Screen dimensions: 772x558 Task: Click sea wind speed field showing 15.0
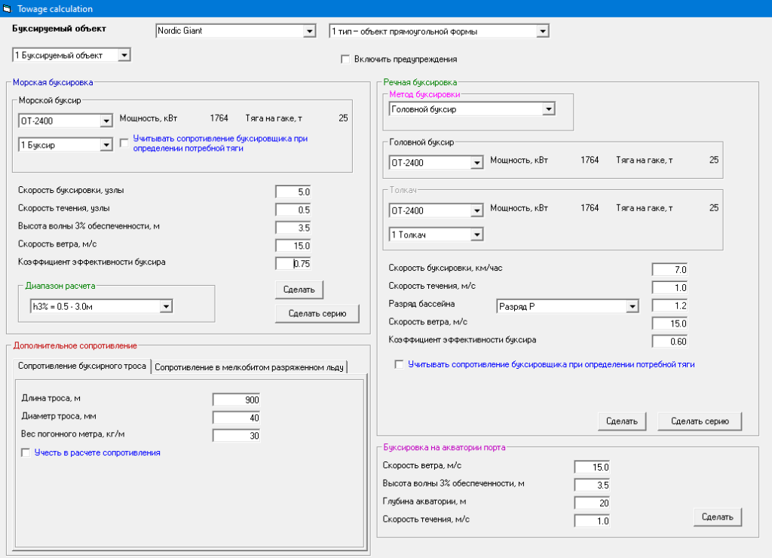(293, 246)
